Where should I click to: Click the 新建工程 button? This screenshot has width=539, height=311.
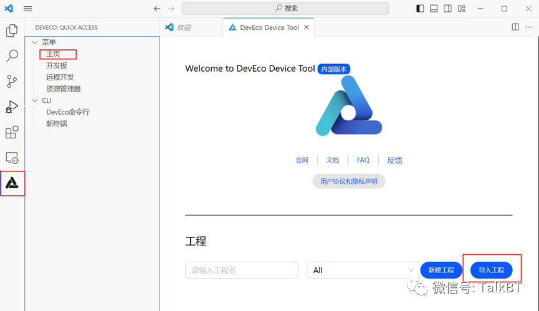(x=441, y=270)
